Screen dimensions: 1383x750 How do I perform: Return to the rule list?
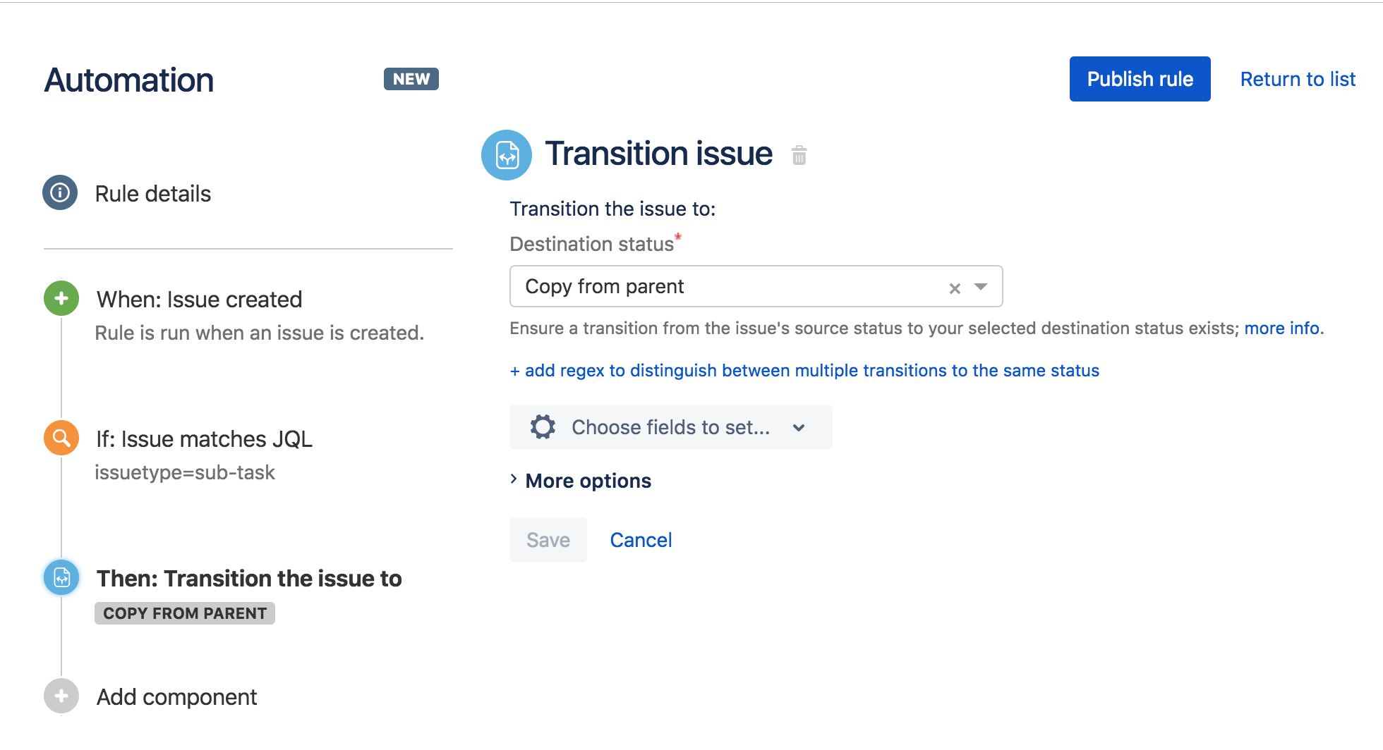pos(1298,79)
